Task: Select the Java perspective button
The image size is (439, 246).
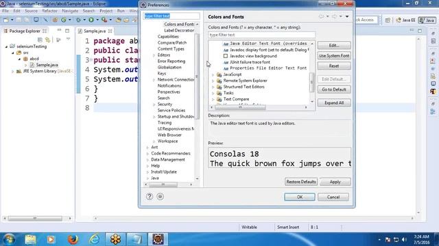Action: pyautogui.click(x=427, y=20)
